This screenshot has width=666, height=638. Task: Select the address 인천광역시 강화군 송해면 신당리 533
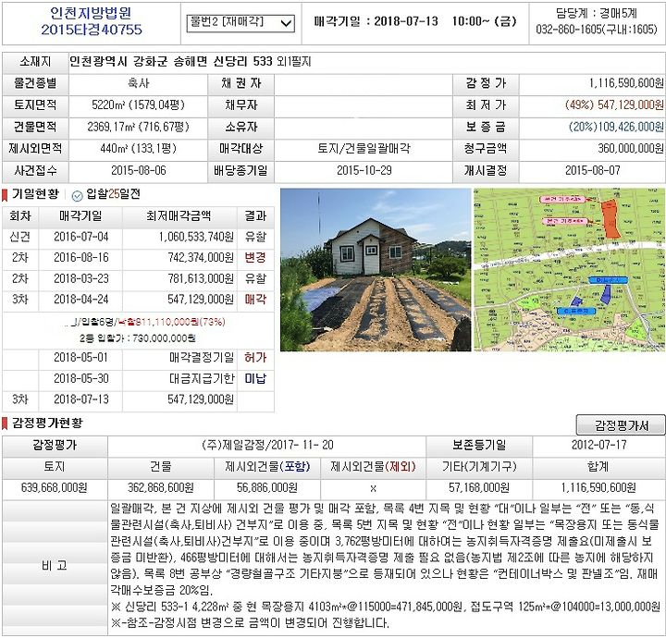click(x=171, y=62)
